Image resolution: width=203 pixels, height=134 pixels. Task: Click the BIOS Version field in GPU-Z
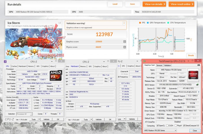click(175, 85)
